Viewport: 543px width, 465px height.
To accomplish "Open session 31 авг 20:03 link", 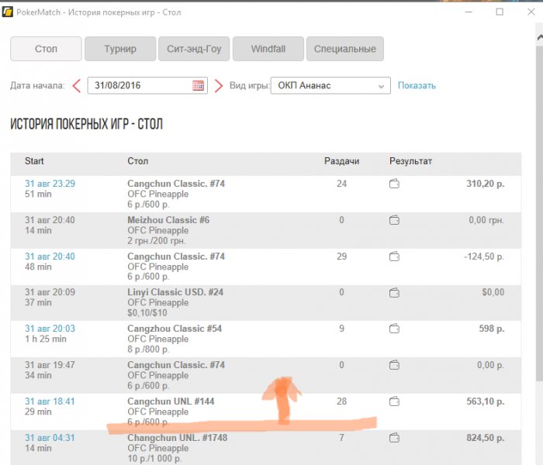I will coord(50,329).
